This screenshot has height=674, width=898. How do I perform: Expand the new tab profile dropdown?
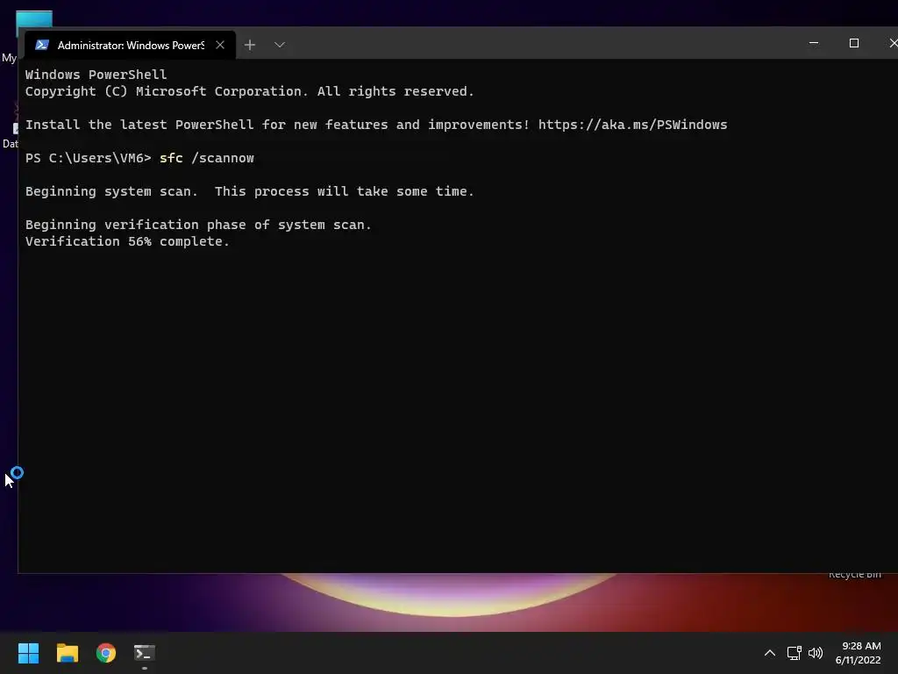pyautogui.click(x=280, y=45)
